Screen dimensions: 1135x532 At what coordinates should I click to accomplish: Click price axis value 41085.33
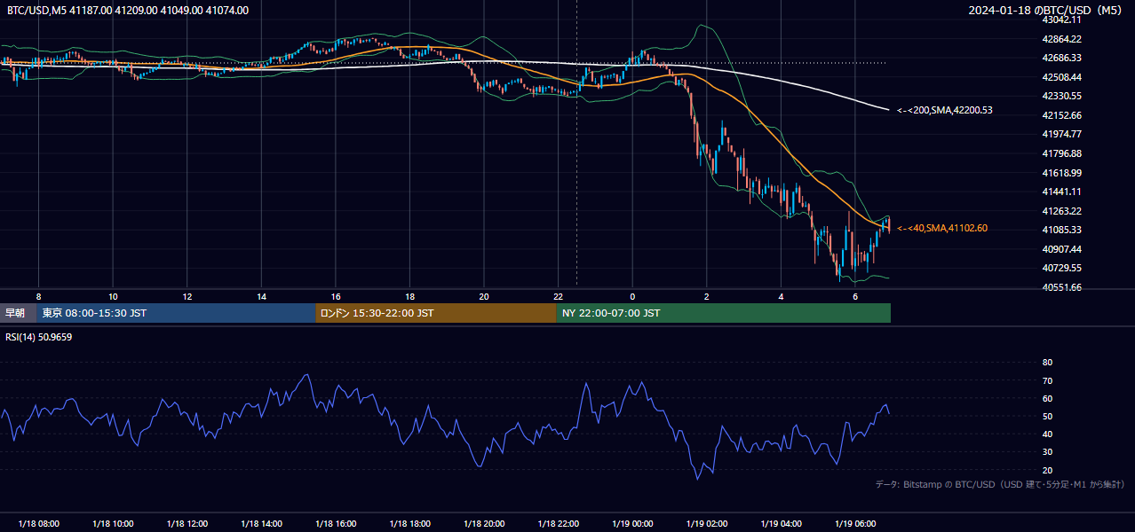tap(1062, 230)
